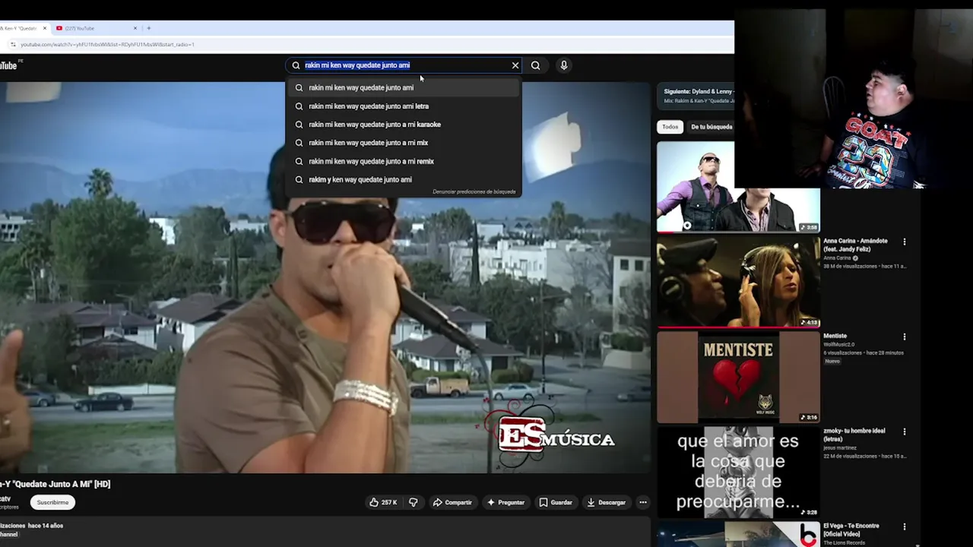Click title 'Anna Carina - Amándote (feat. Jandy Feliz)'
The image size is (973, 547).
pyautogui.click(x=855, y=245)
